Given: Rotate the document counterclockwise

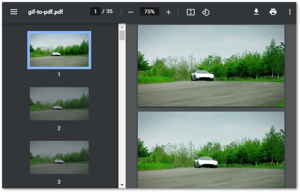Looking at the screenshot, I should (x=205, y=12).
